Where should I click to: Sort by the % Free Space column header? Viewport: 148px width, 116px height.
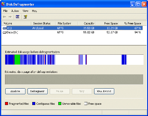click(131, 23)
